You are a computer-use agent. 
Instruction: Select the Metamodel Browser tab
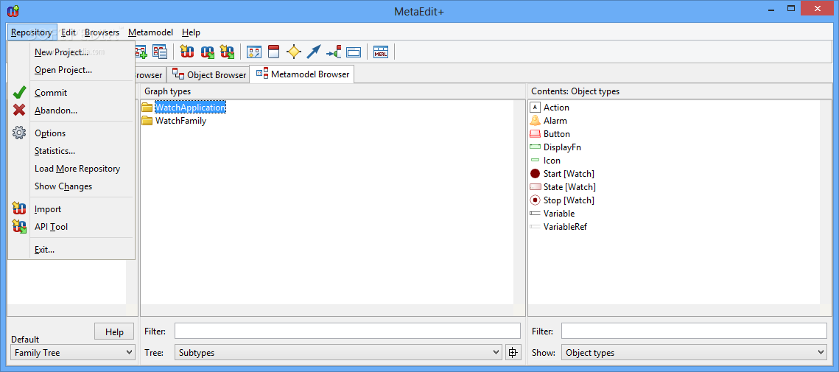click(x=302, y=74)
